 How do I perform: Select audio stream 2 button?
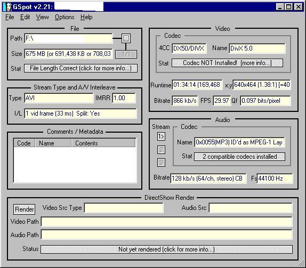coord(161,150)
